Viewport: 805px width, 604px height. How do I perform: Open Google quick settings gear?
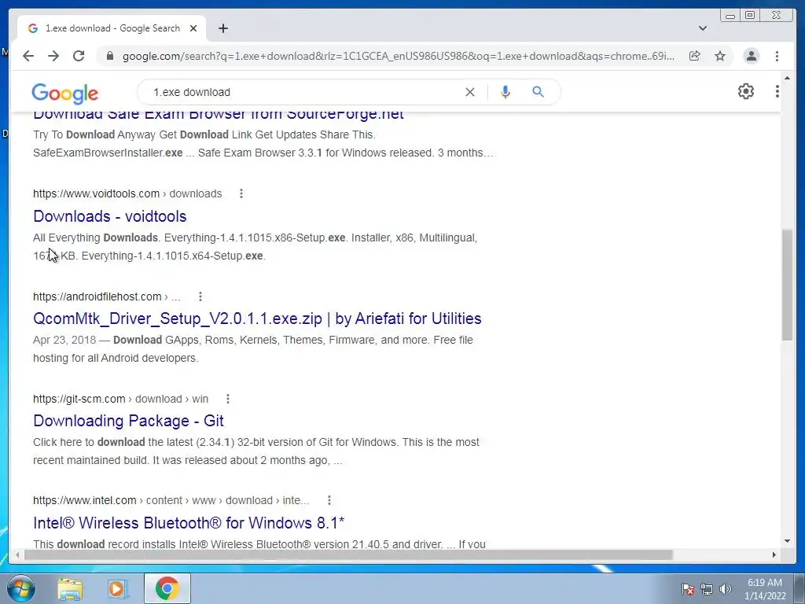click(746, 91)
